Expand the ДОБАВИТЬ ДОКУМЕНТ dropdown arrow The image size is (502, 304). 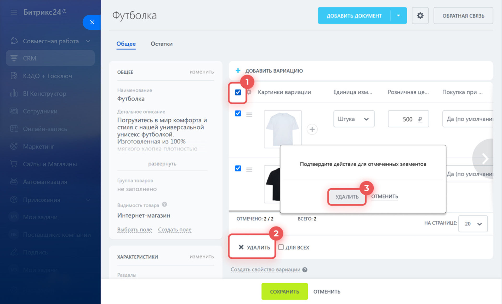click(x=398, y=16)
